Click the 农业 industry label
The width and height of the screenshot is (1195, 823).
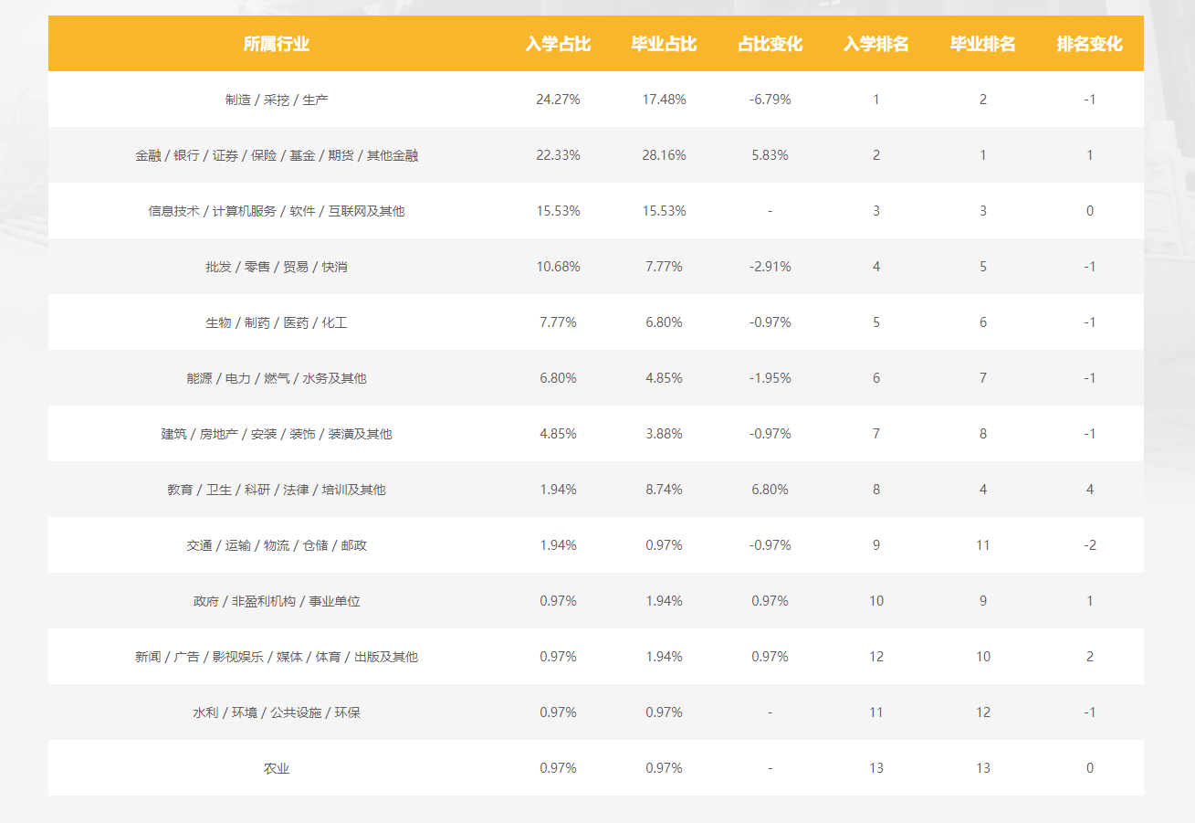(x=277, y=768)
